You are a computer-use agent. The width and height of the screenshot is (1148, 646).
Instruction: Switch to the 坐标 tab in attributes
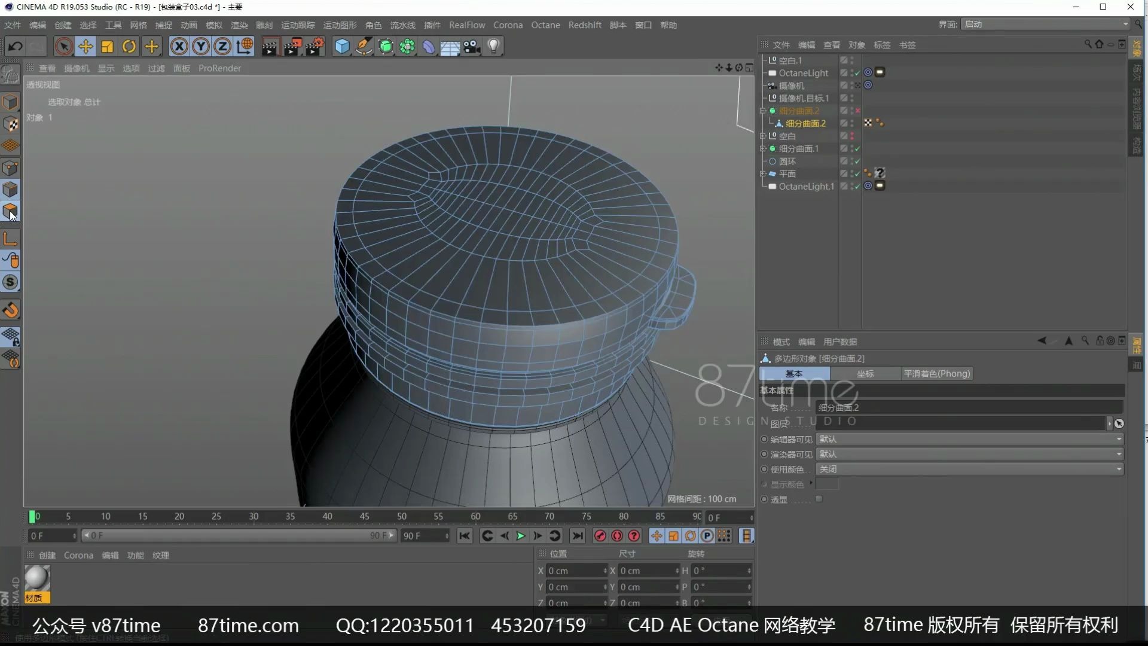pyautogui.click(x=865, y=373)
